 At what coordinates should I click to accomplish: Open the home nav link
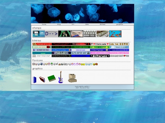[x=44, y=24]
